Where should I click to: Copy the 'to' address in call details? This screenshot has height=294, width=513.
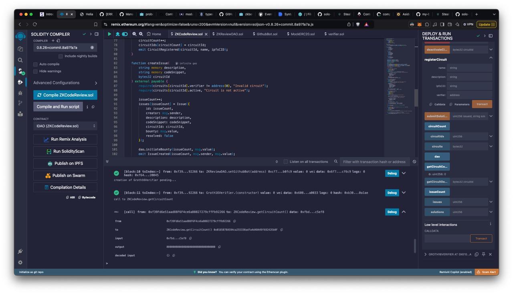[281, 230]
